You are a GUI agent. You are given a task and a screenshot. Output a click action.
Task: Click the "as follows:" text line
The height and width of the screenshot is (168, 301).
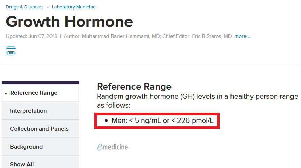pos(114,105)
